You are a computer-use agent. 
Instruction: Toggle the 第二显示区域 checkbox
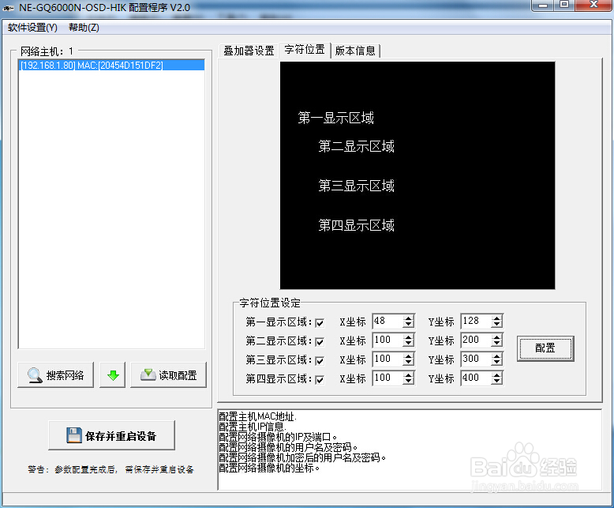(320, 342)
